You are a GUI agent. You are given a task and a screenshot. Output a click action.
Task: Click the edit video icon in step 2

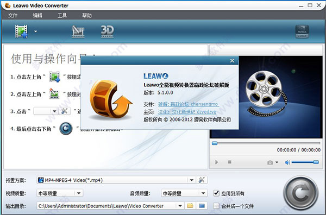[x=54, y=94]
